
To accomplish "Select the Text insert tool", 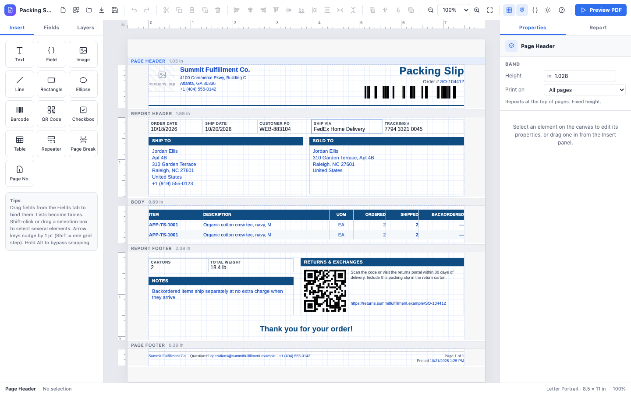I will [x=20, y=54].
